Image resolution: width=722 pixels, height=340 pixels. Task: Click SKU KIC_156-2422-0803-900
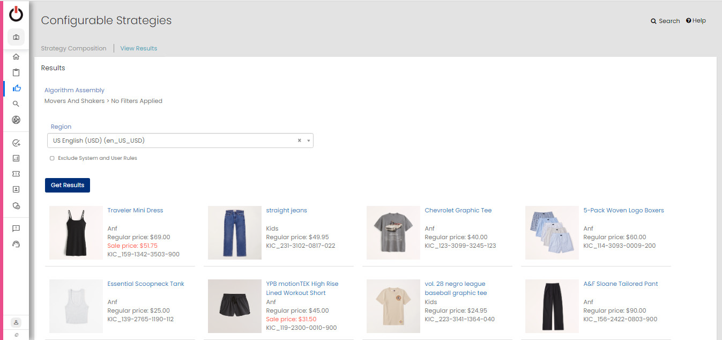pyautogui.click(x=620, y=319)
